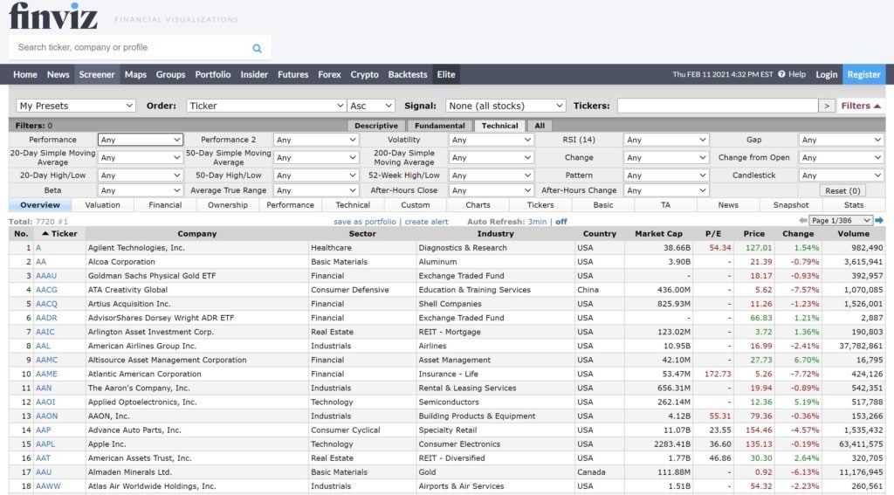Image resolution: width=894 pixels, height=495 pixels.
Task: Open My Presets dropdown
Action: [76, 106]
